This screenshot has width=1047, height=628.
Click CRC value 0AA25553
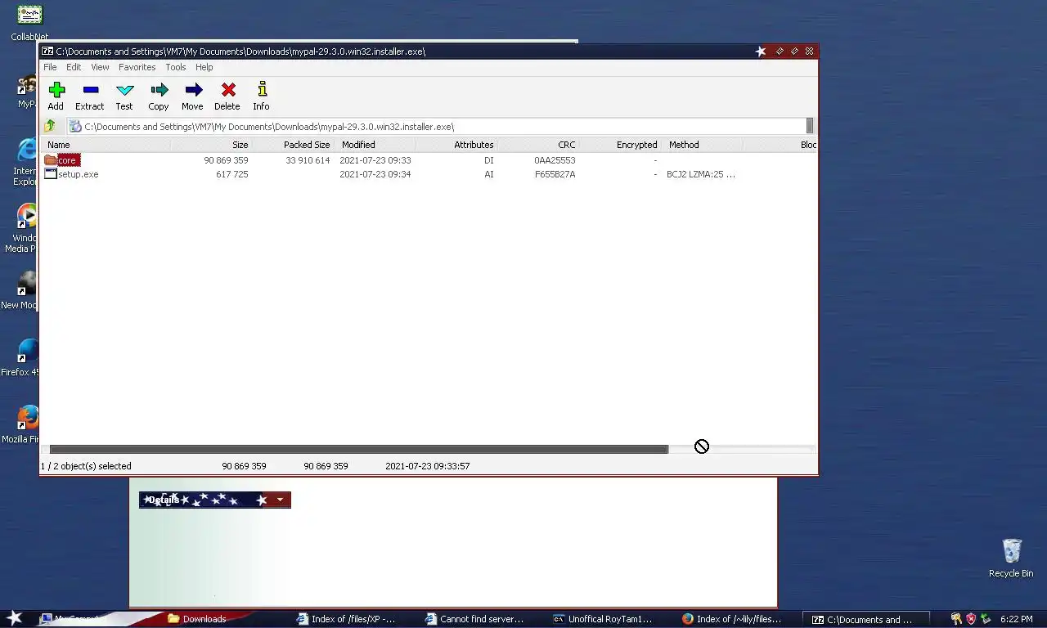555,160
